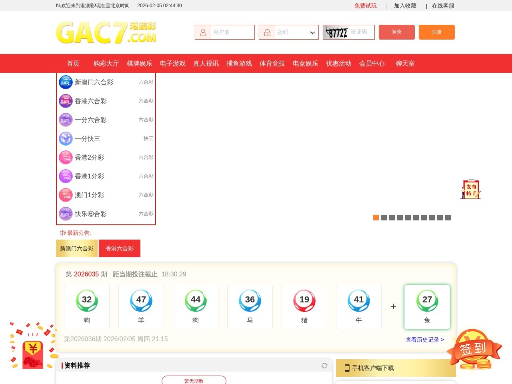
Task: Click the 签到 sign-in badge
Action: [x=474, y=350]
